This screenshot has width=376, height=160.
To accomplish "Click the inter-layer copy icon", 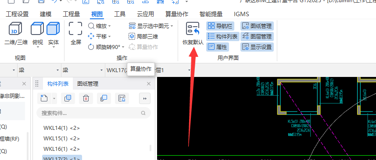I will pyautogui.click(x=104, y=98).
